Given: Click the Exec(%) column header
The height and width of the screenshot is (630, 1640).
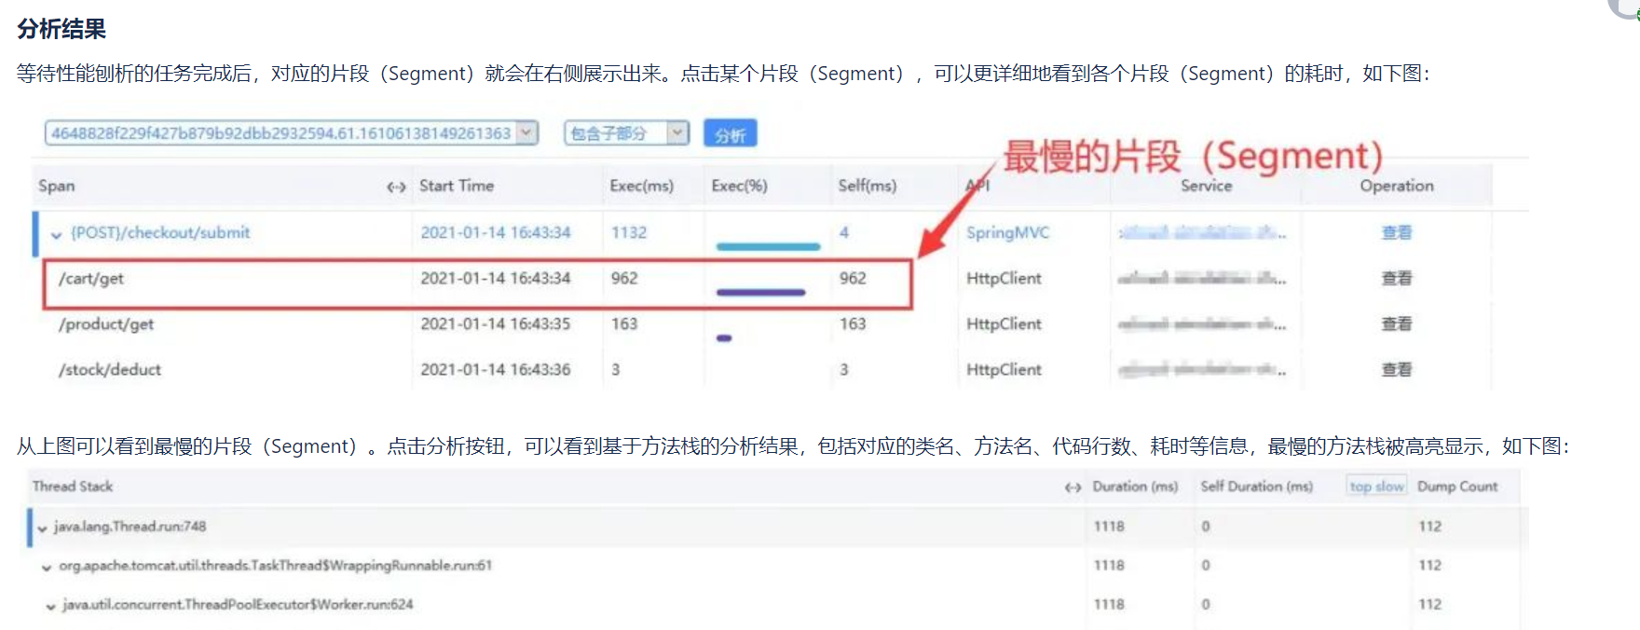Looking at the screenshot, I should (x=739, y=185).
